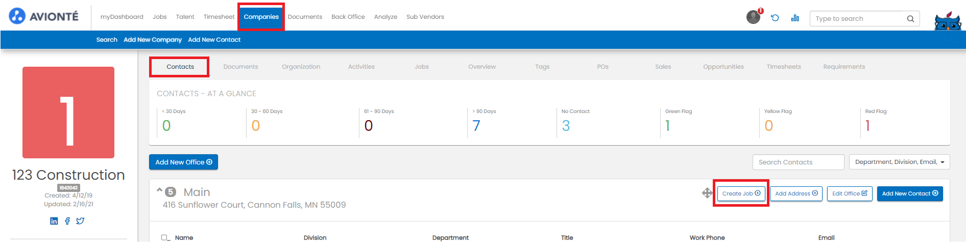Click the search magnifier icon
Screen dimensions: 966x252
(x=910, y=19)
